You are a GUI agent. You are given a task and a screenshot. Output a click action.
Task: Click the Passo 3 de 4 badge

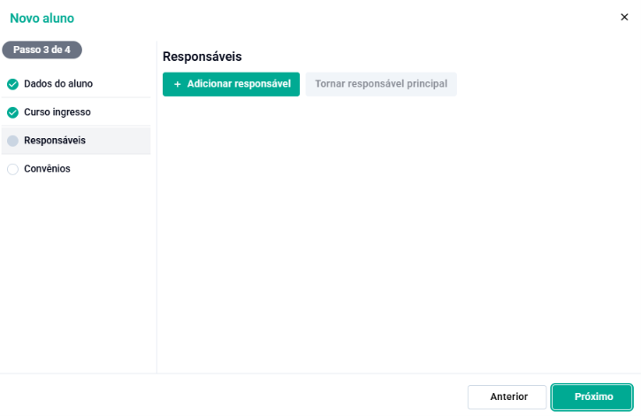pyautogui.click(x=42, y=50)
